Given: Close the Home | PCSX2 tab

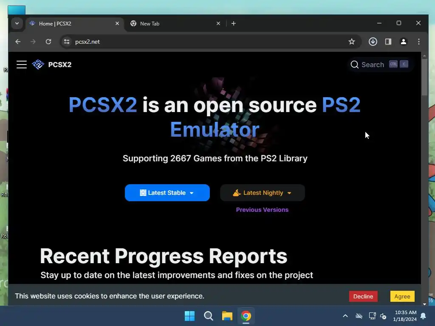Looking at the screenshot, I should point(117,24).
